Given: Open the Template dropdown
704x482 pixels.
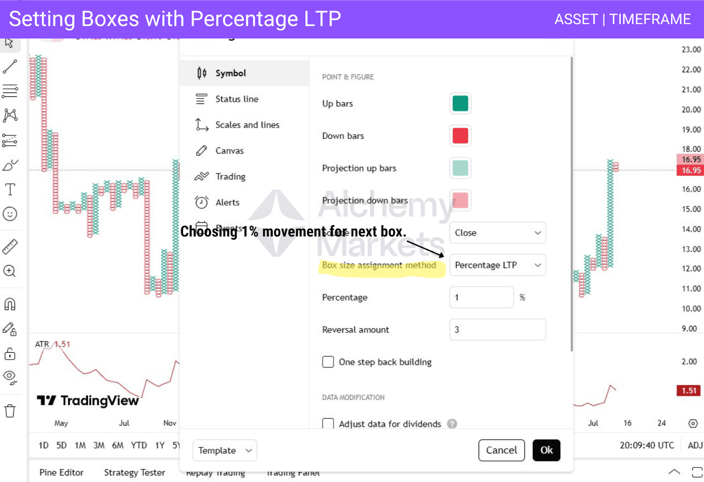Looking at the screenshot, I should point(224,450).
